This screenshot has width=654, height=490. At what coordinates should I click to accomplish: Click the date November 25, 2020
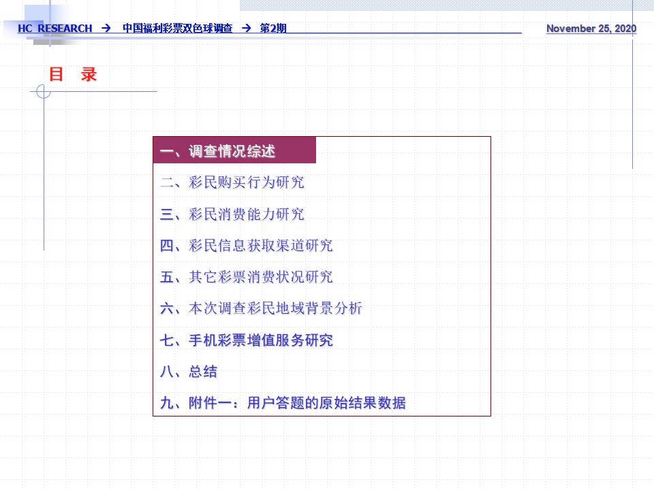(591, 29)
